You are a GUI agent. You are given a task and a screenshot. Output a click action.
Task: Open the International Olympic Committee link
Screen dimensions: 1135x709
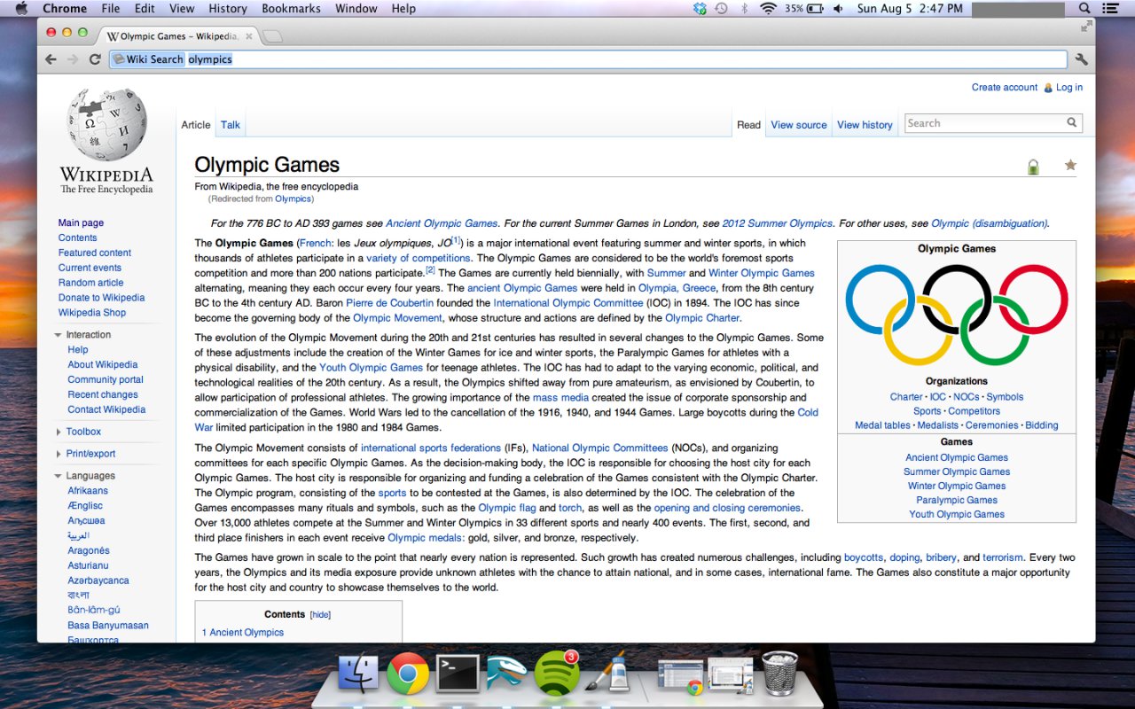point(568,303)
